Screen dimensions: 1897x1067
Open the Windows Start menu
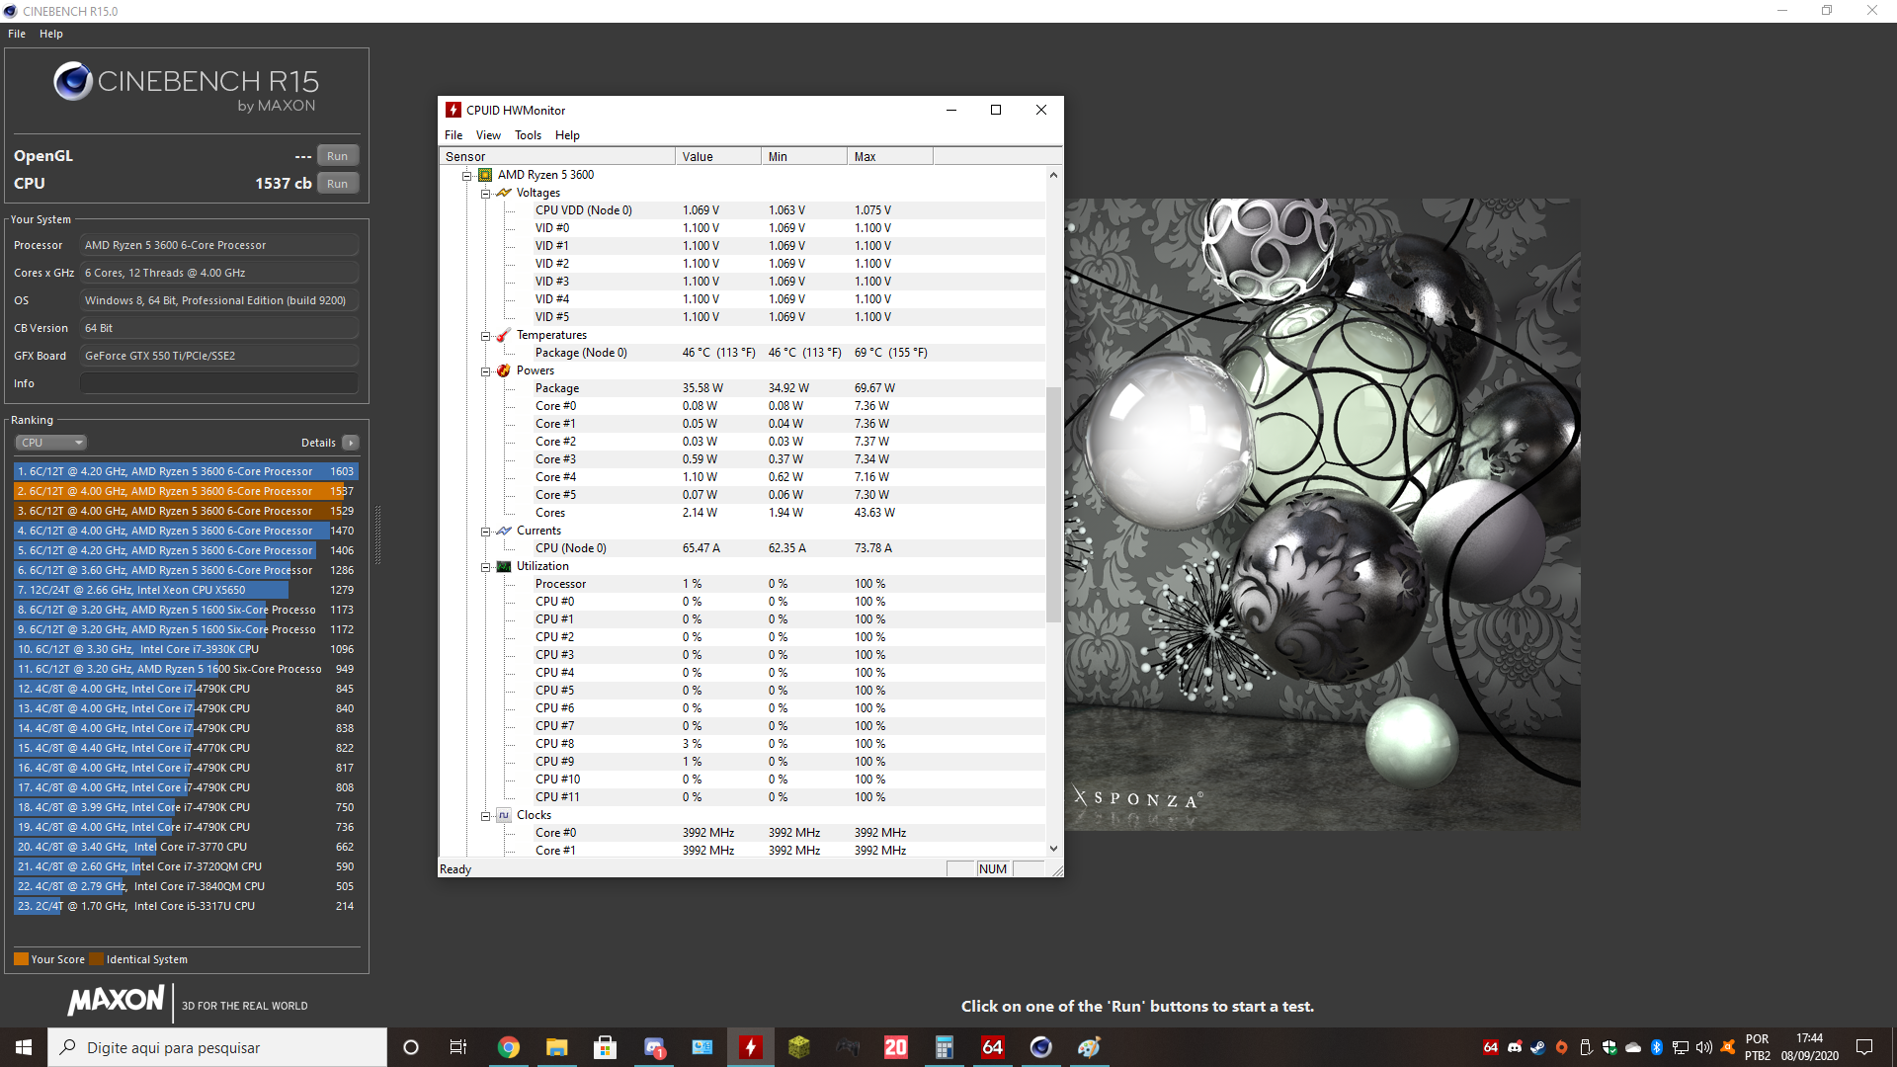click(x=24, y=1047)
